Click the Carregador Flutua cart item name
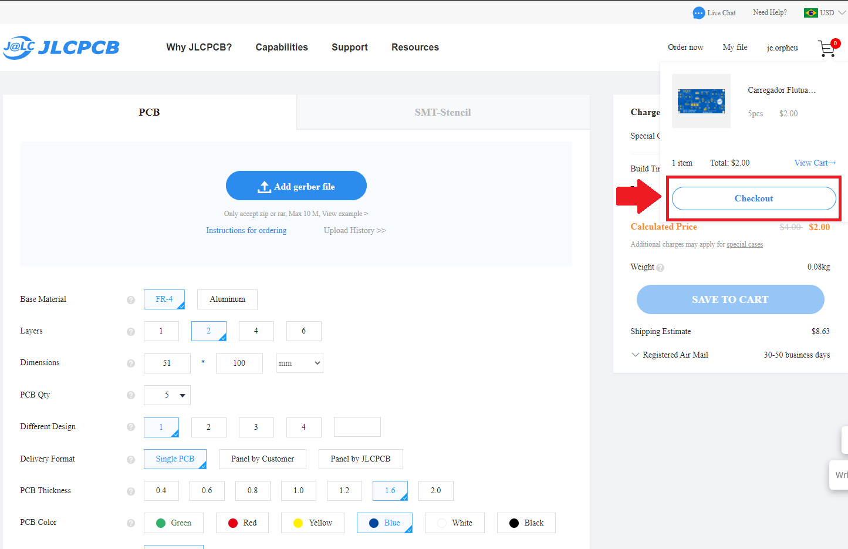Screen dimensions: 848x549 782,90
